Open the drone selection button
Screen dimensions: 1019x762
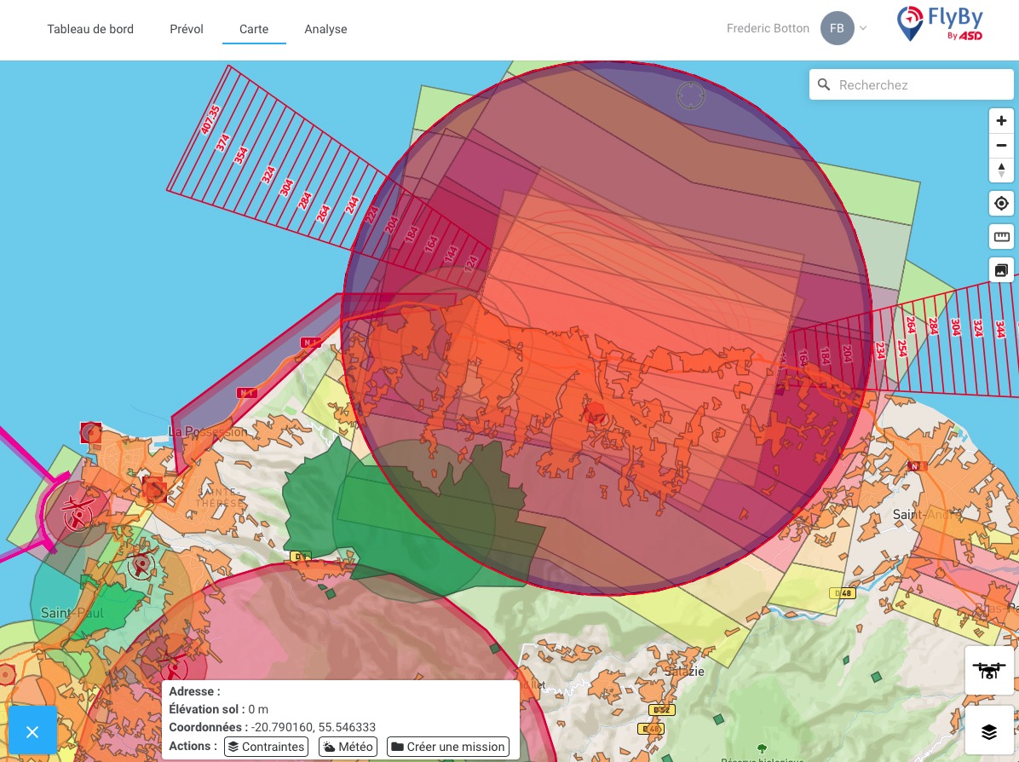pyautogui.click(x=989, y=670)
